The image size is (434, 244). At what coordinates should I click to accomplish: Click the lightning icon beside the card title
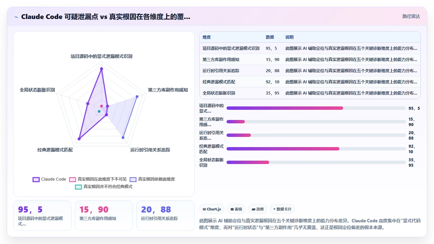(16, 17)
